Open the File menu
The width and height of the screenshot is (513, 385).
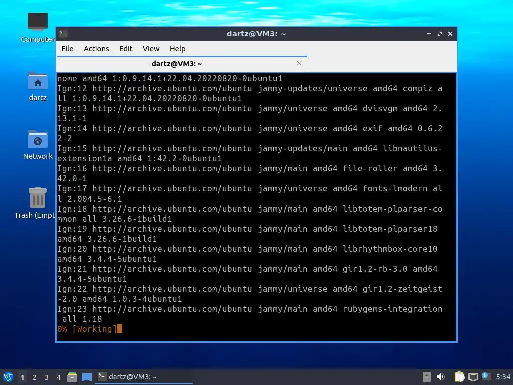(x=67, y=49)
